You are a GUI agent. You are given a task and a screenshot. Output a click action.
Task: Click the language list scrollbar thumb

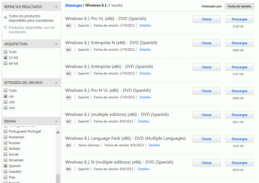(x=58, y=179)
